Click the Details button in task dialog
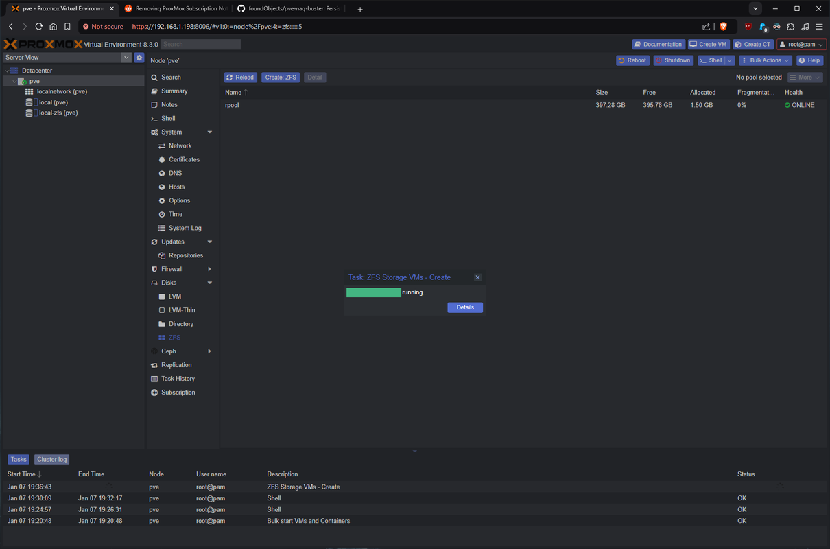This screenshot has width=830, height=549. point(465,307)
